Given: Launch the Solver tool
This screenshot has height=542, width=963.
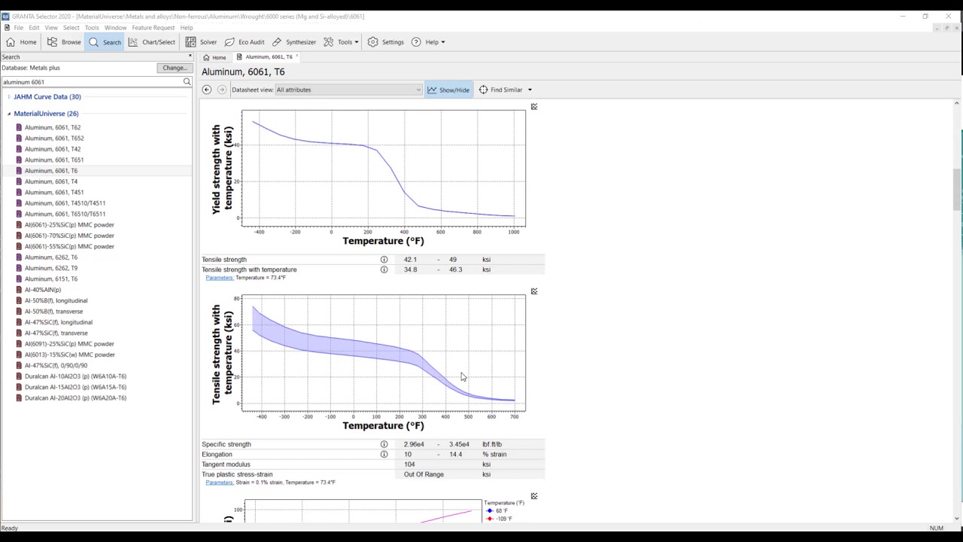Looking at the screenshot, I should [201, 42].
